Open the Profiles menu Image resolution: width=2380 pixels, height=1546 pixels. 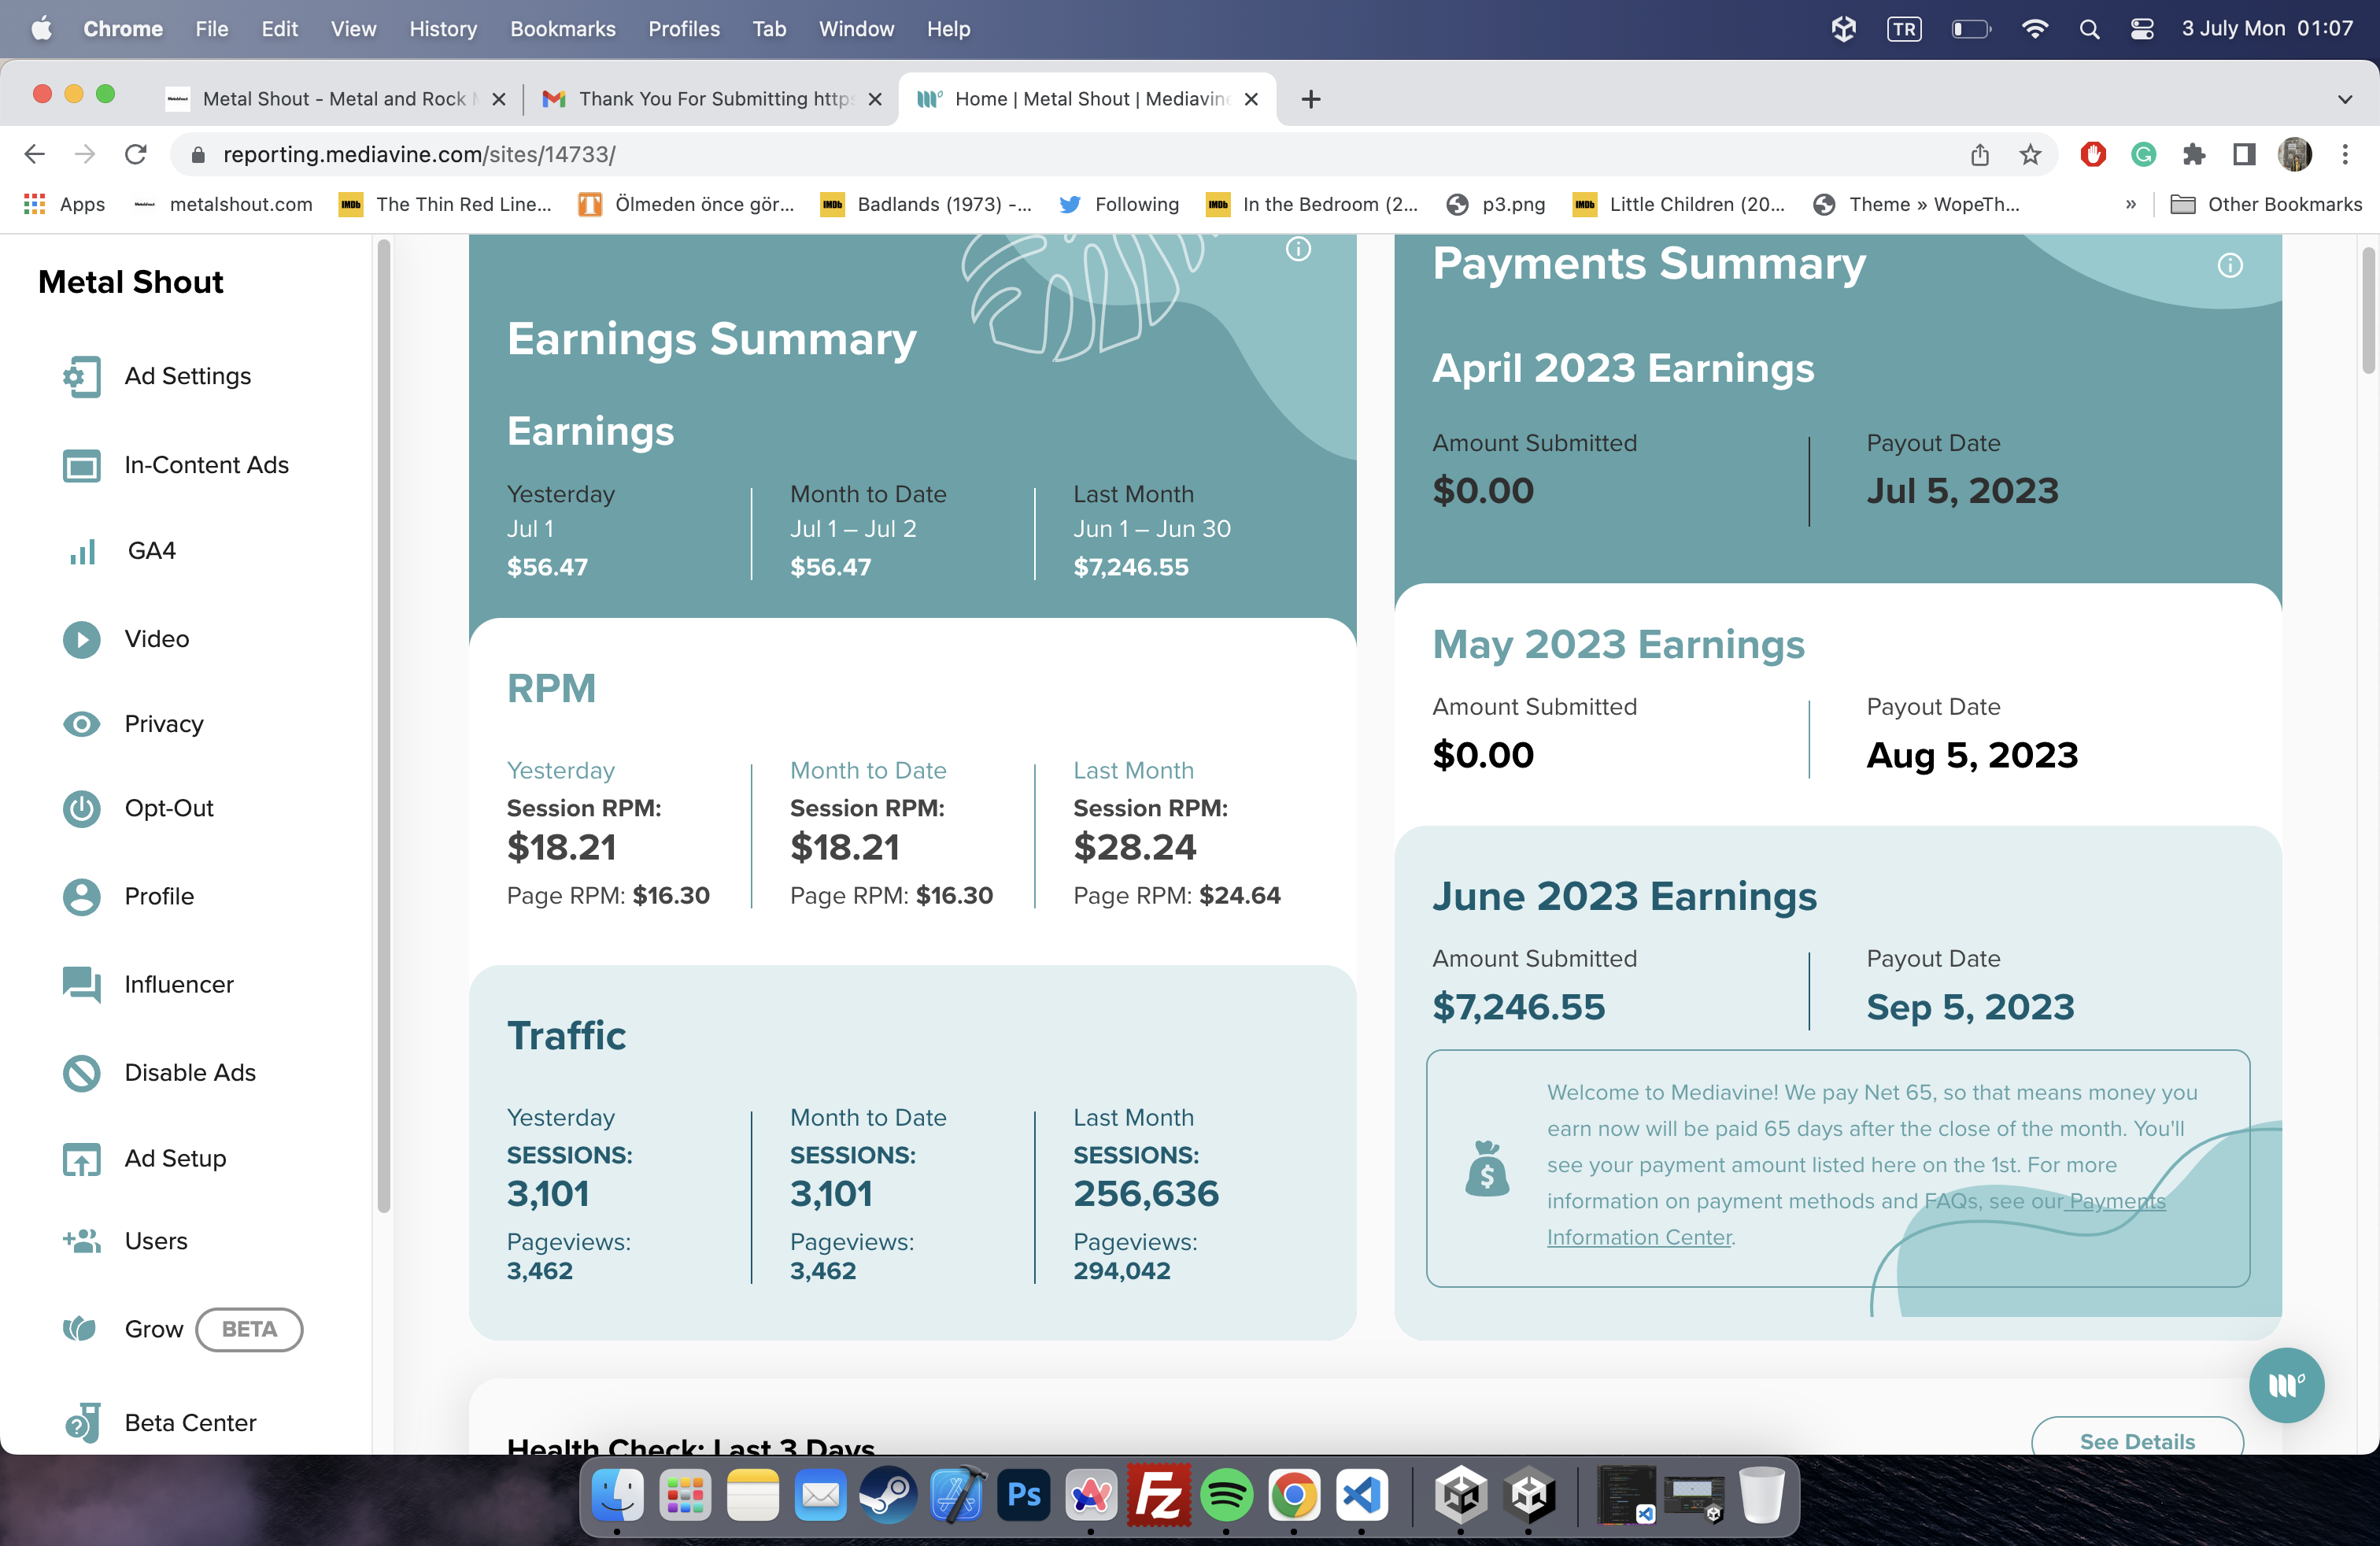pyautogui.click(x=684, y=29)
